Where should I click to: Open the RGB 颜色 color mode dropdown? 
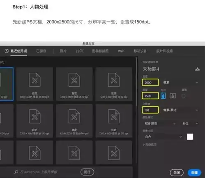(x=160, y=123)
